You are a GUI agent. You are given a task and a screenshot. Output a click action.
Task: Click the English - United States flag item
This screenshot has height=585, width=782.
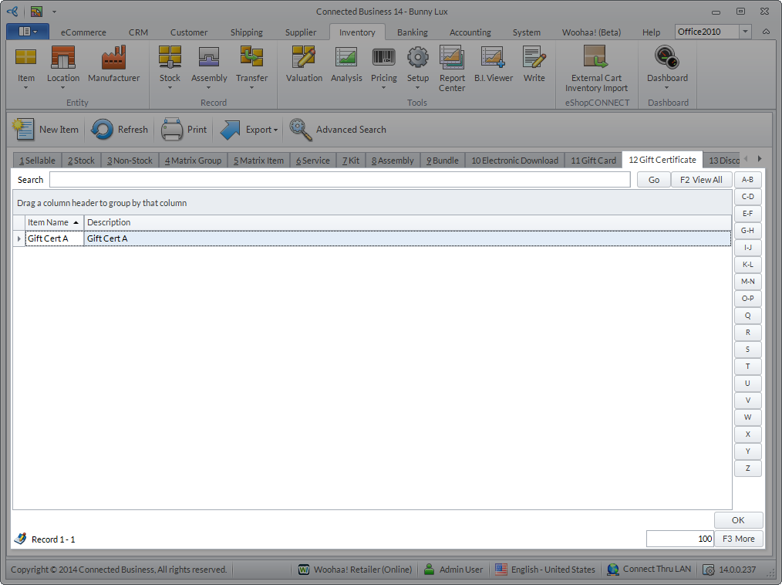click(x=545, y=569)
